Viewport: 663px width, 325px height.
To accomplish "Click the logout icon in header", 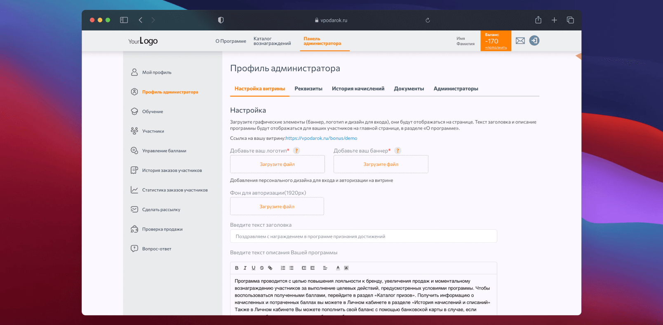I will coord(534,40).
